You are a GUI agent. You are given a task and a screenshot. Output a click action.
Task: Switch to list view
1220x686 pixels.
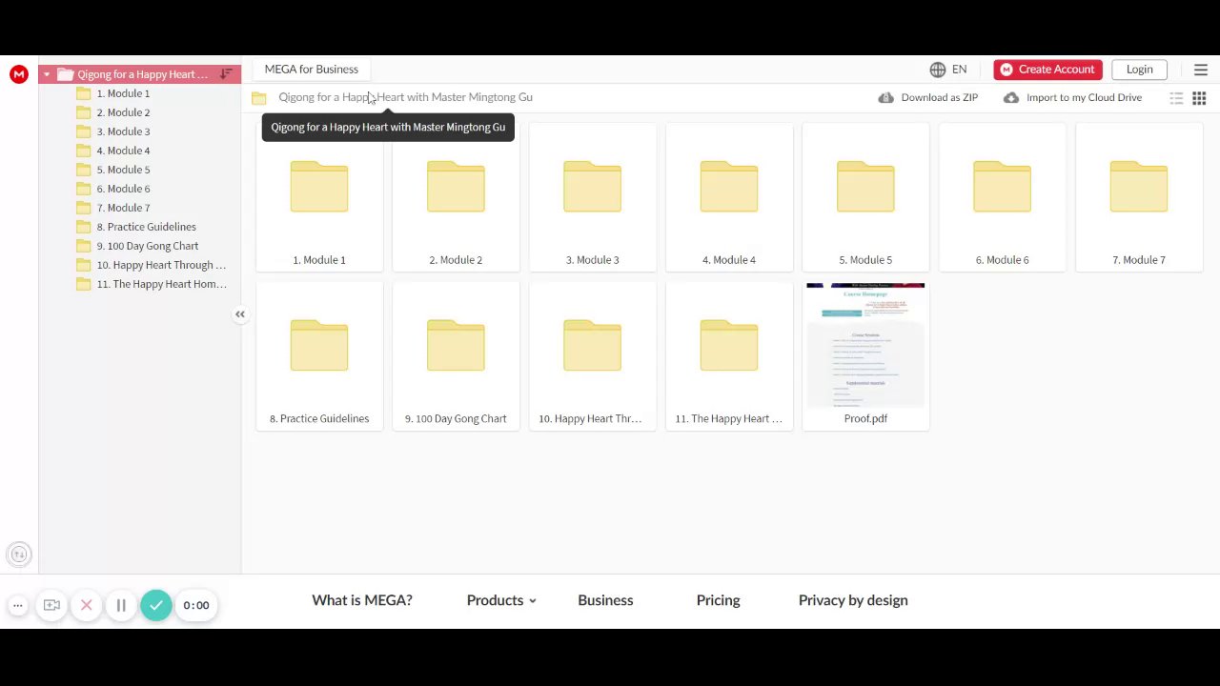point(1177,98)
